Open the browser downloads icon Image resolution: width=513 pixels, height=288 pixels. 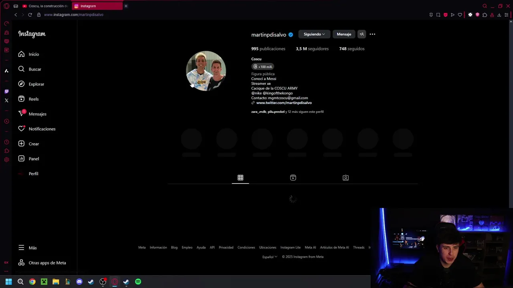coord(499,15)
